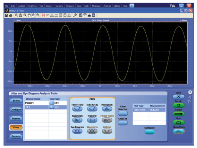Click the print icon in plots toolbar
The width and height of the screenshot is (197, 148).
pyautogui.click(x=11, y=15)
